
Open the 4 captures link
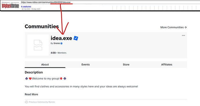pyautogui.click(x=26, y=6)
